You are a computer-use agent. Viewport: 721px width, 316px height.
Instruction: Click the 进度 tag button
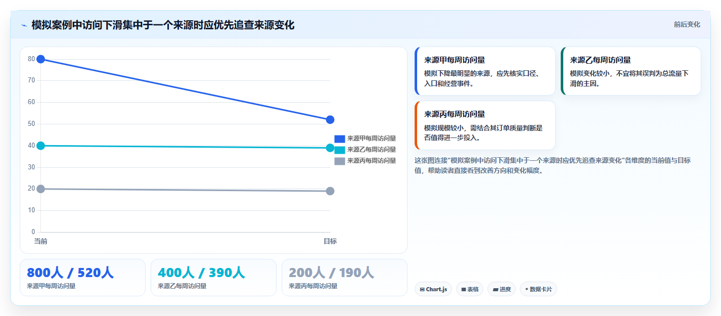502,289
